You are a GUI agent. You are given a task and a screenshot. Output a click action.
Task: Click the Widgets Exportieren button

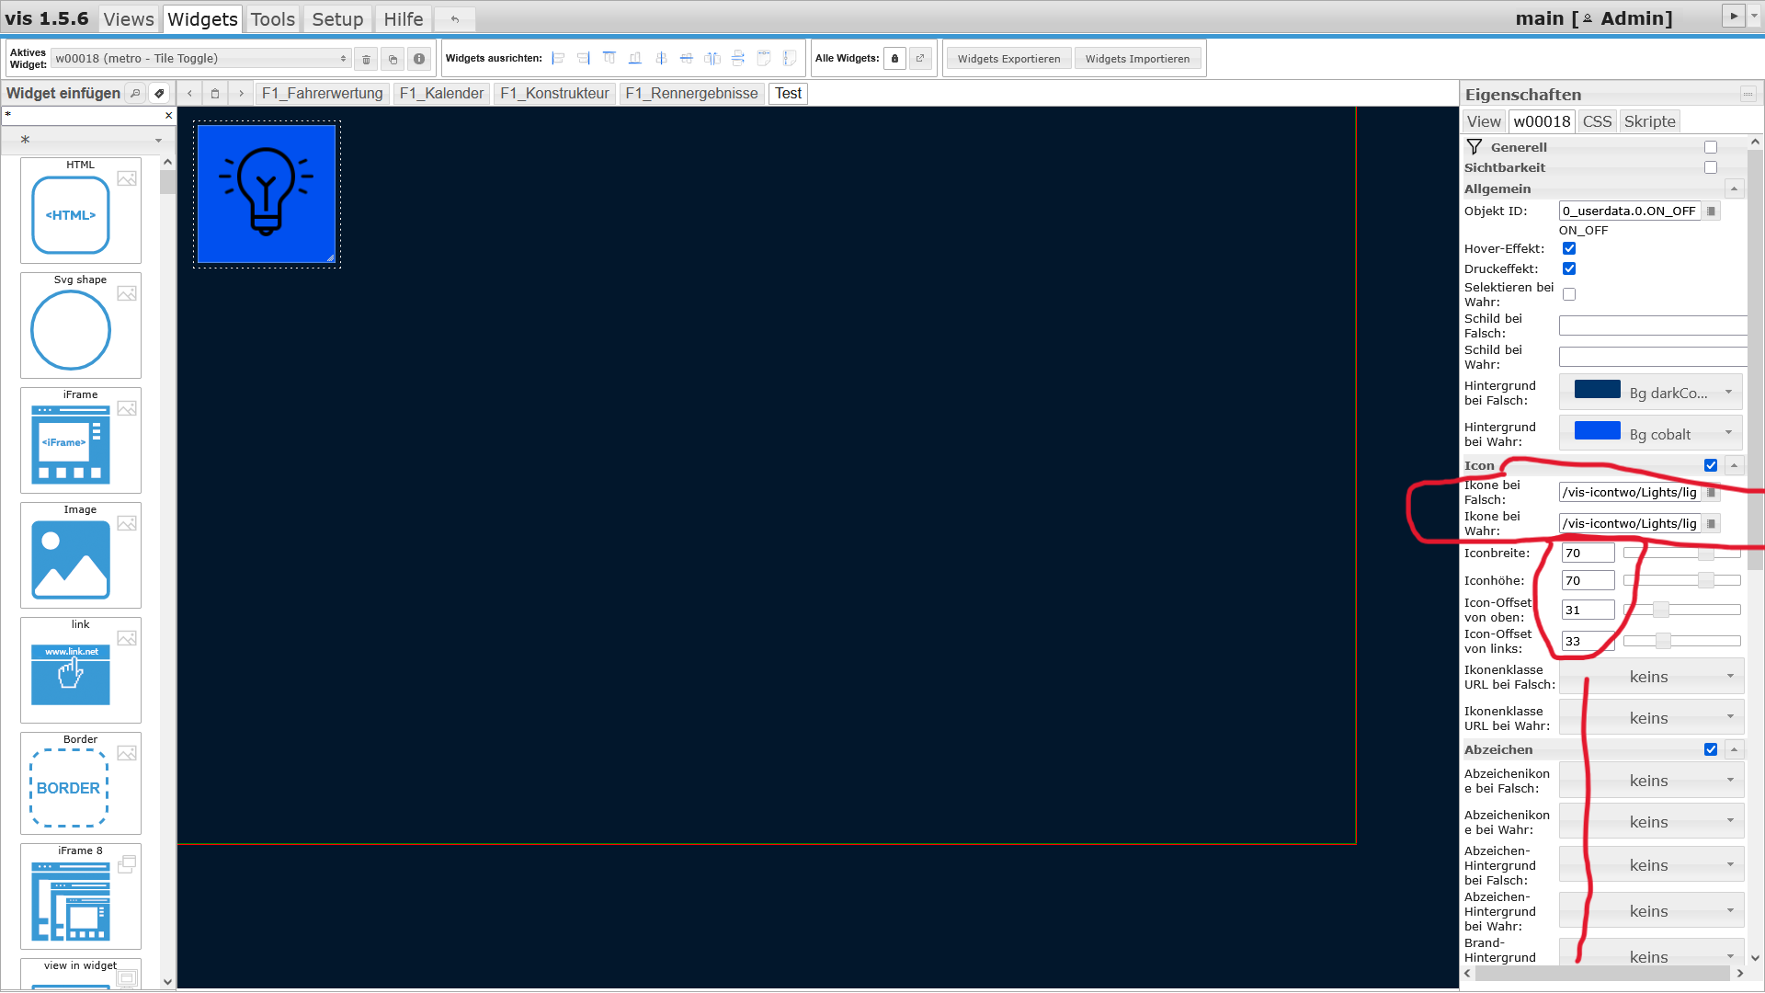point(1008,58)
